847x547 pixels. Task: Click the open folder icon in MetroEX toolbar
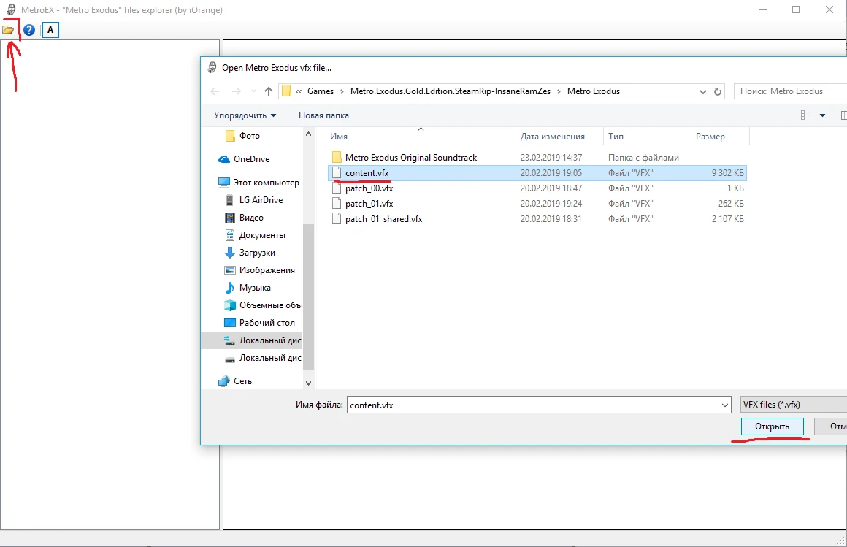(x=8, y=30)
